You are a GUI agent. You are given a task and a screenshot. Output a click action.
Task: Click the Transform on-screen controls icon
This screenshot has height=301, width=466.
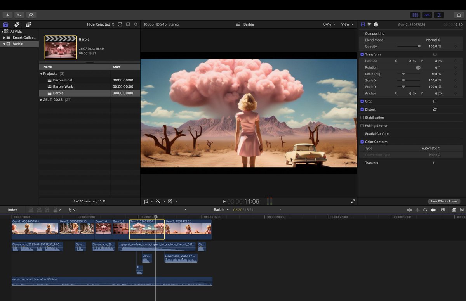coord(435,54)
